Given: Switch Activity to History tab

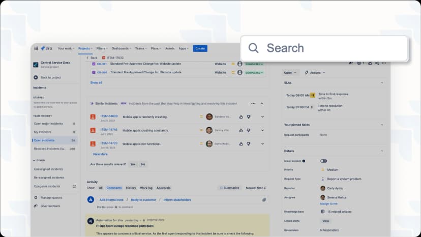Looking at the screenshot, I should coord(131,188).
